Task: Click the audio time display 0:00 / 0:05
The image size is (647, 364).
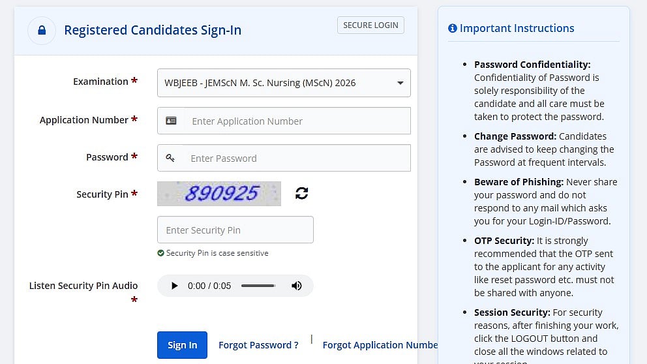Action: pyautogui.click(x=209, y=286)
